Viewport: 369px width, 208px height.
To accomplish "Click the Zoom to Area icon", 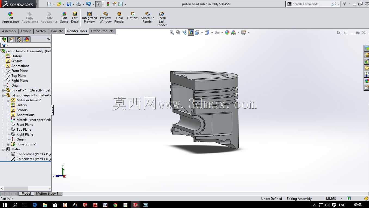I will (178, 32).
